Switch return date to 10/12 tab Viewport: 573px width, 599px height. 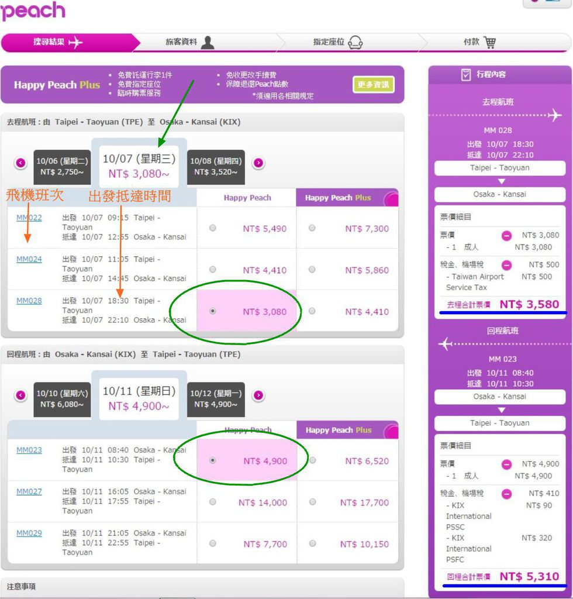pyautogui.click(x=216, y=399)
